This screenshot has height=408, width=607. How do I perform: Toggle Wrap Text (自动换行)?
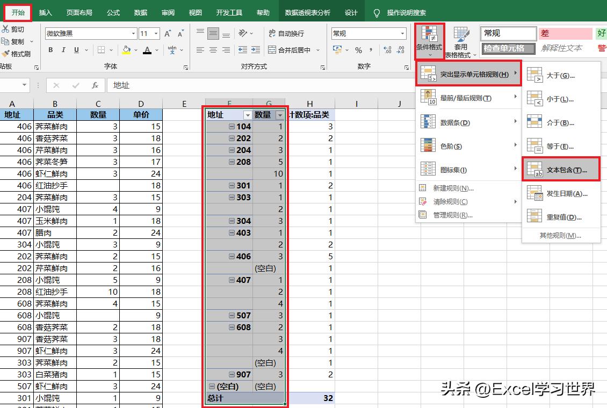[287, 33]
